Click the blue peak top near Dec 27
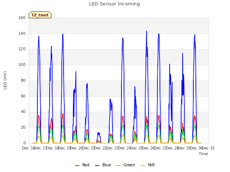This screenshot has height=172, width=230. (159, 34)
